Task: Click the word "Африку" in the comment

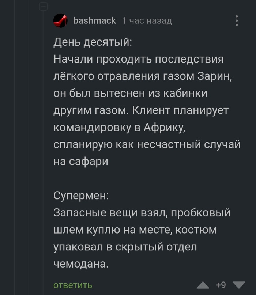Action: pos(167,126)
